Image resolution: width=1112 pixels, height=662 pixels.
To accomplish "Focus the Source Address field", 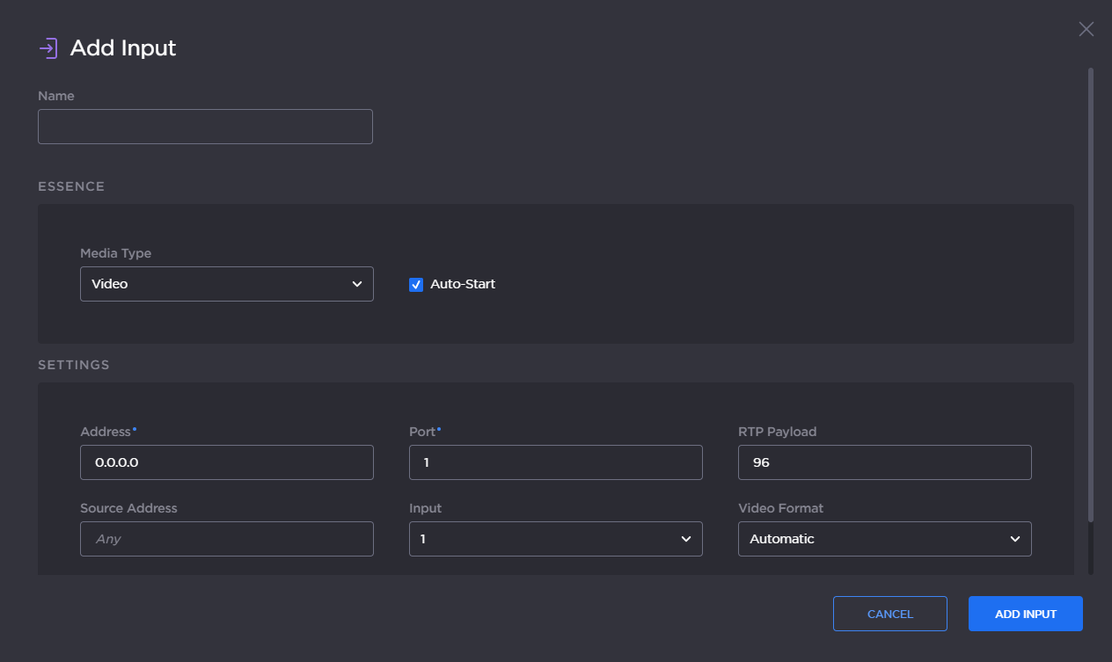I will 226,539.
